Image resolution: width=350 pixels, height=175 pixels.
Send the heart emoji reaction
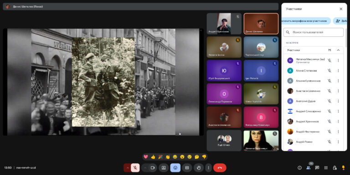pos(146,157)
